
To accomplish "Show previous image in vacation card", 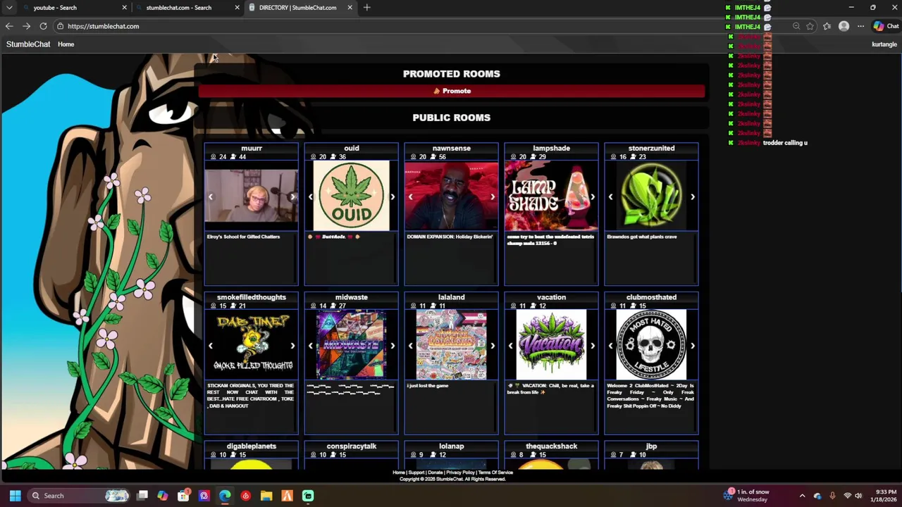I will (511, 346).
